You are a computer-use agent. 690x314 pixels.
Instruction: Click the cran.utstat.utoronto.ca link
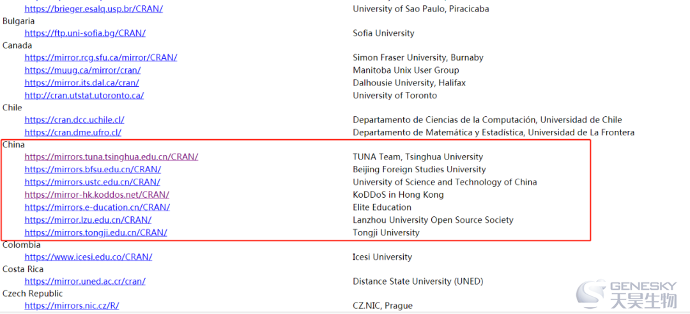click(84, 96)
